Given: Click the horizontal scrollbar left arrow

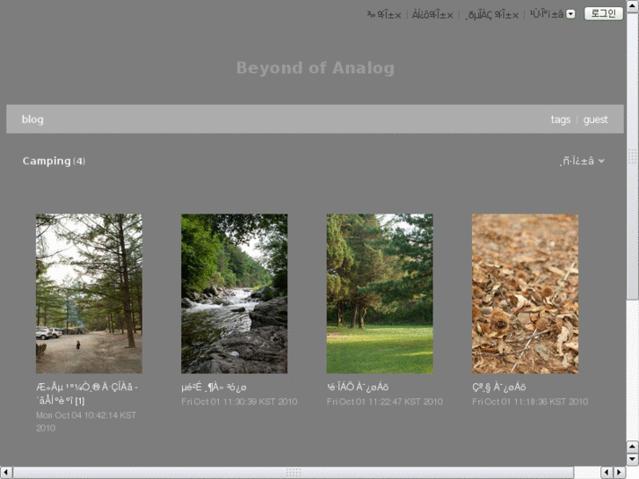Looking at the screenshot, I should [5, 473].
